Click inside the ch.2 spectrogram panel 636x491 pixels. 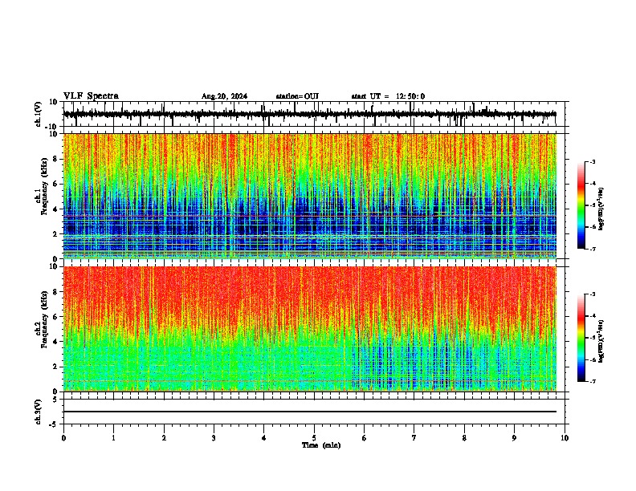point(310,329)
